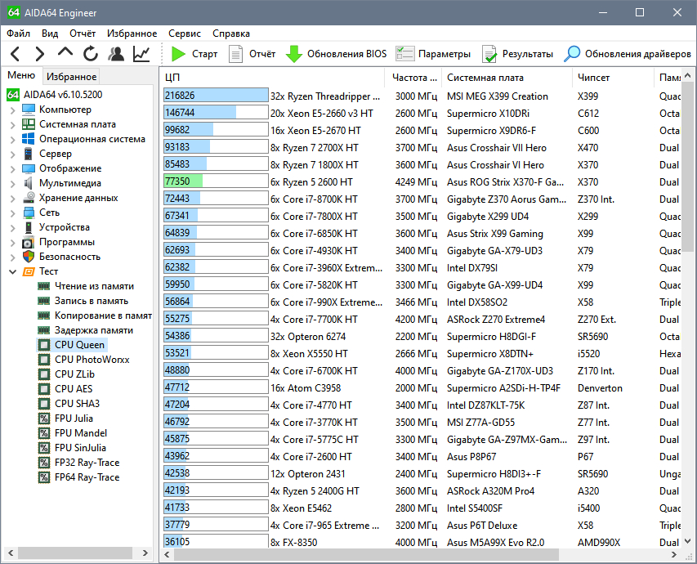Viewport: 697px width, 564px height.
Task: Select the Системная плата icon
Action: pyautogui.click(x=29, y=124)
